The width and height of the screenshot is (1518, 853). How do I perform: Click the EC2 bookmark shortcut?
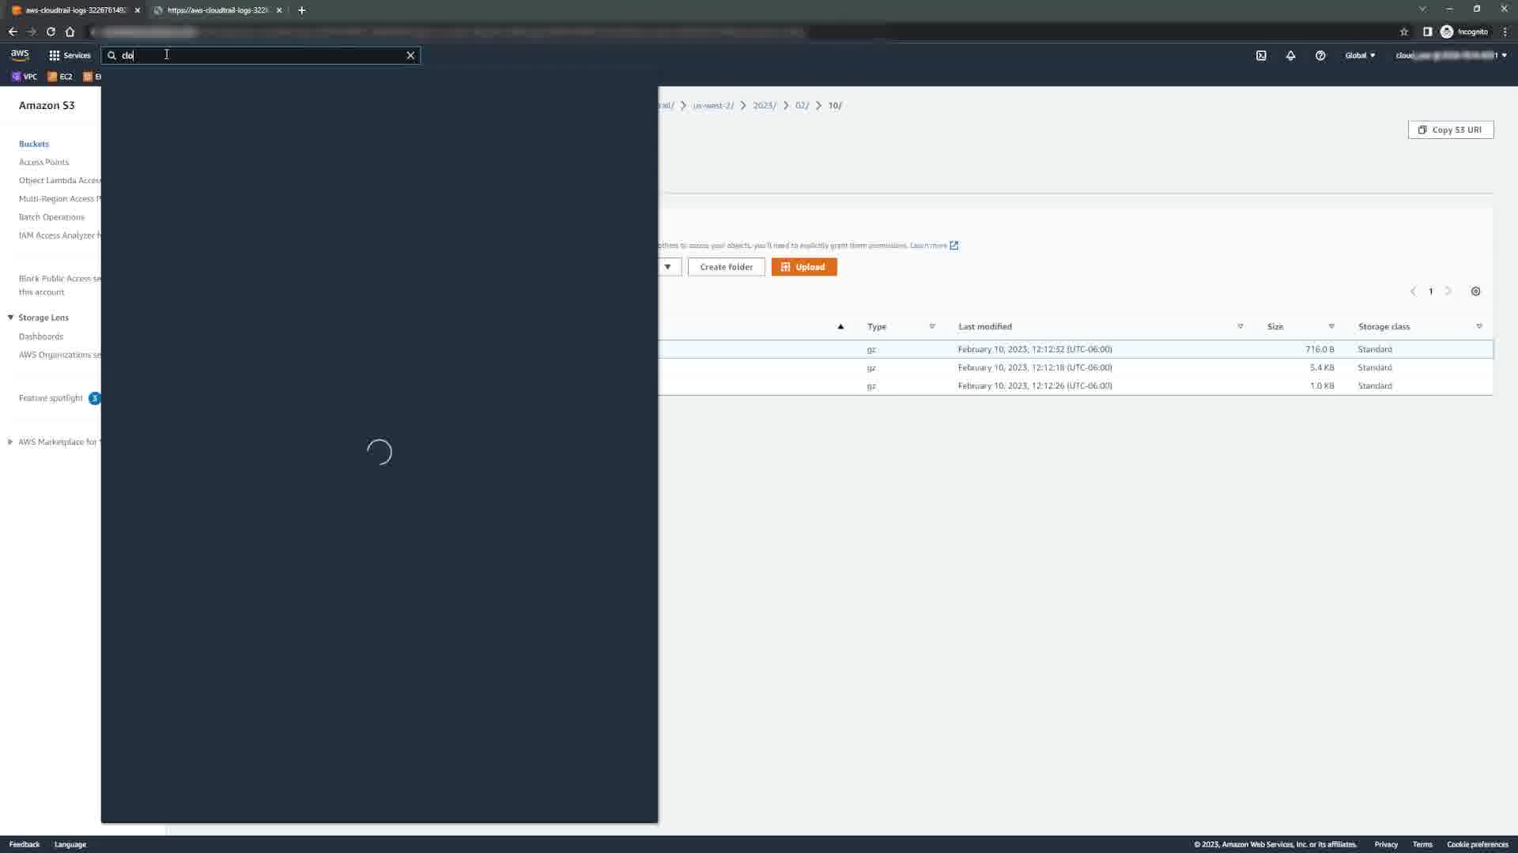click(x=60, y=77)
